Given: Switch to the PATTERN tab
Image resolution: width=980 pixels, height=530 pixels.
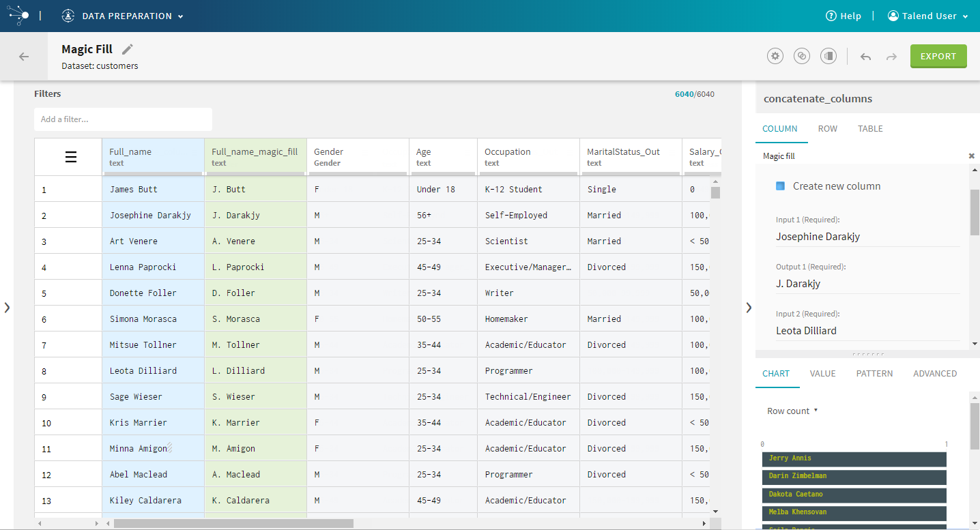Looking at the screenshot, I should tap(874, 374).
